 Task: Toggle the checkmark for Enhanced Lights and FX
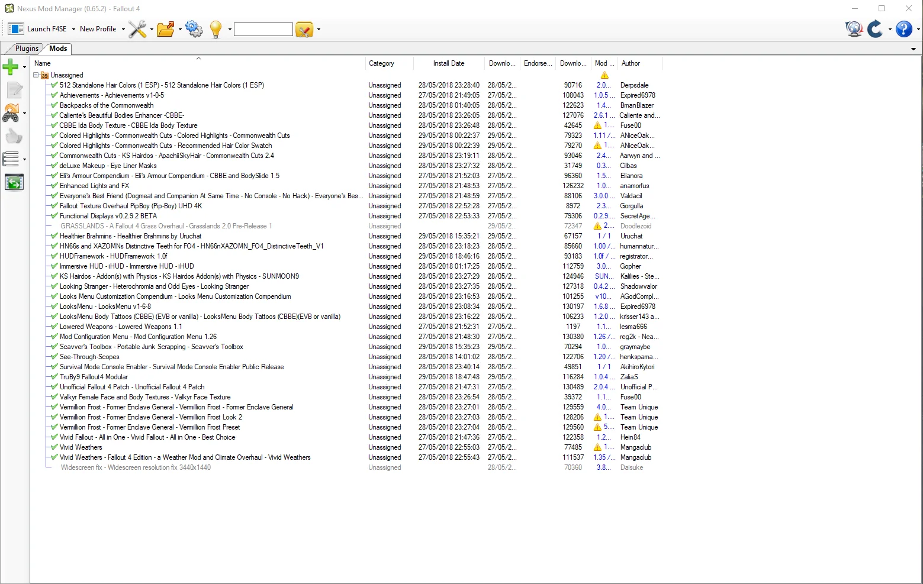(x=54, y=186)
